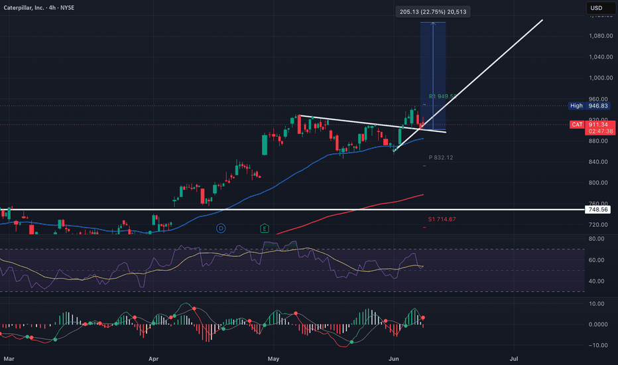Click the 1,080.00 price scale value
Viewport: 618px width, 365px height.
601,36
